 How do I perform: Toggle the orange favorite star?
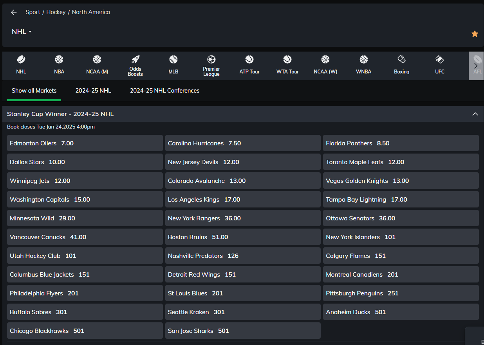point(475,34)
